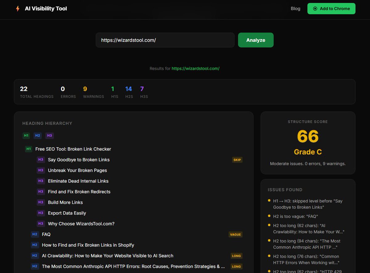This screenshot has width=370, height=273.
Task: Click issue: H2 is too vague "FAQ"
Action: [x=295, y=216]
